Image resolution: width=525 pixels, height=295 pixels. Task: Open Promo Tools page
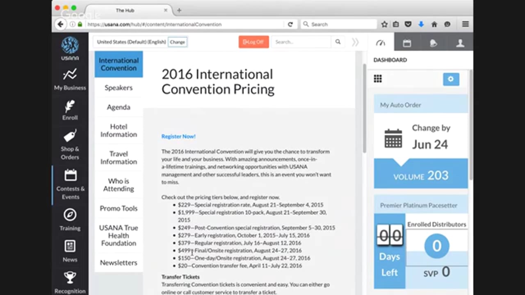[119, 208]
